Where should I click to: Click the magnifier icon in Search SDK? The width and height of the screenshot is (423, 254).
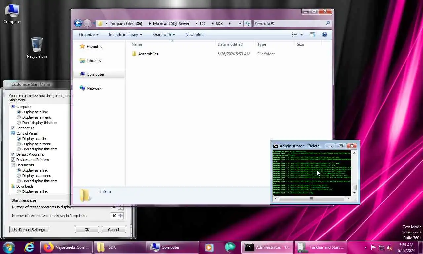327,23
